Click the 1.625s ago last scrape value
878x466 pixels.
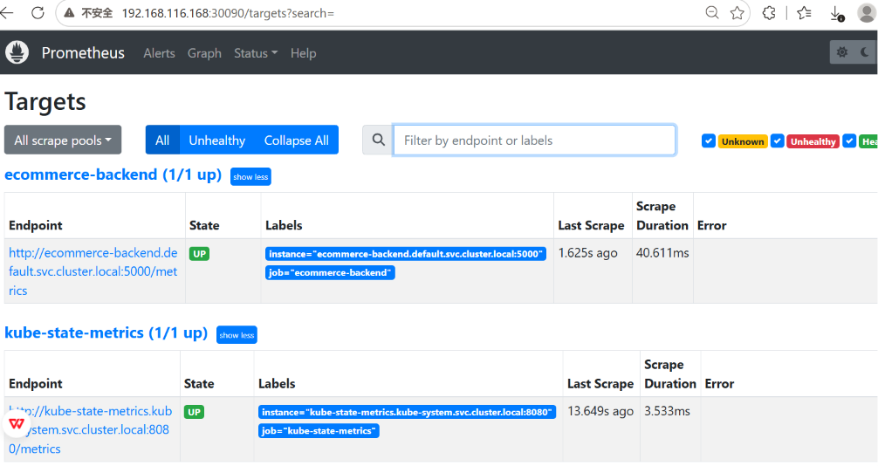click(588, 253)
